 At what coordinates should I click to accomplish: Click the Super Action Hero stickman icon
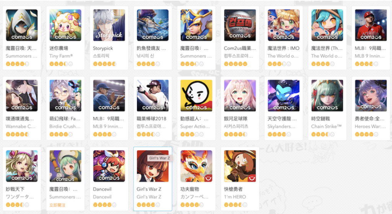[x=196, y=96]
